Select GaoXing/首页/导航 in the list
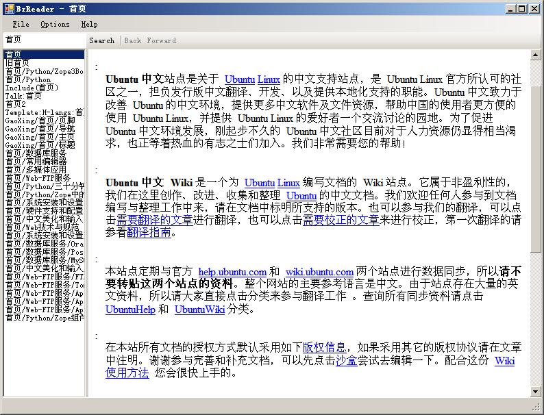 (44, 129)
